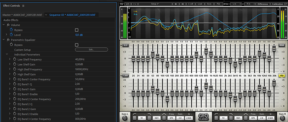This screenshot has height=122, width=288.
Task: Enable the Volume Bypass checkbox
Action: point(77,30)
